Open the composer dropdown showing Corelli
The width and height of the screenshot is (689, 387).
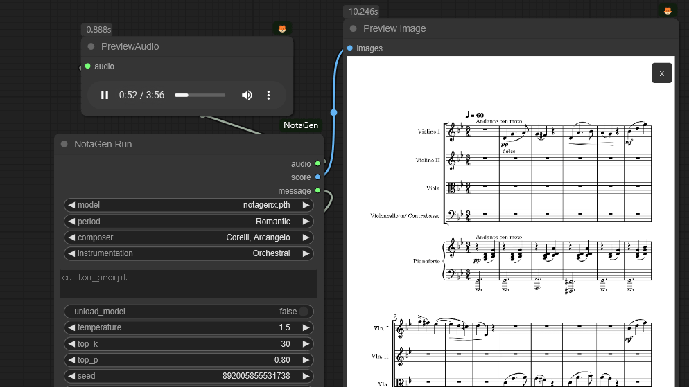pyautogui.click(x=189, y=237)
